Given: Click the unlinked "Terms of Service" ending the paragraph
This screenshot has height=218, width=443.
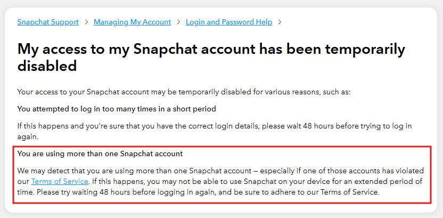Looking at the screenshot, I should click(350, 192).
